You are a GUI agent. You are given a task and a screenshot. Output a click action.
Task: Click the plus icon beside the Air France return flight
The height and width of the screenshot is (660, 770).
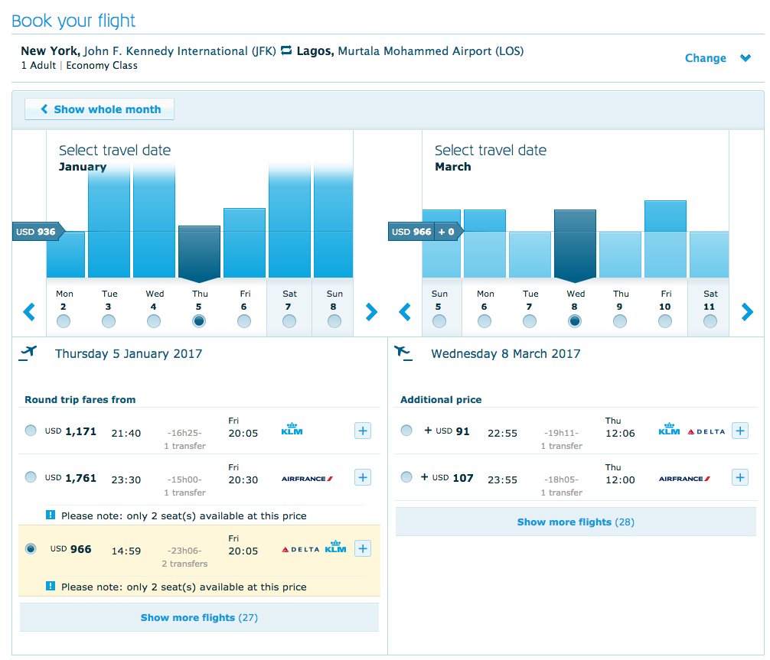click(739, 476)
